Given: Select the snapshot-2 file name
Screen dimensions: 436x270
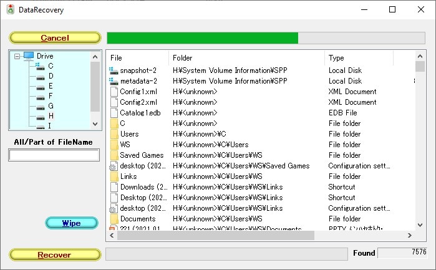Looking at the screenshot, I should pos(138,70).
